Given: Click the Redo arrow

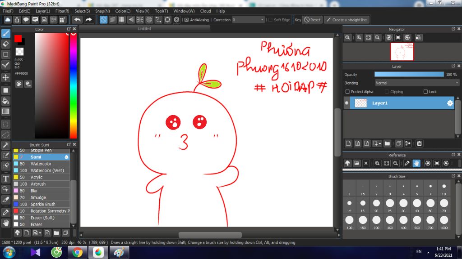Looking at the screenshot, I should pyautogui.click(x=88, y=20).
